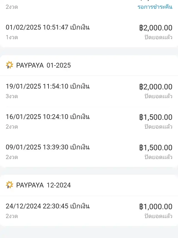Open the 01/02/2025 10:51:47 withdrawal entry
This screenshot has height=238, width=178.
pos(48,27)
